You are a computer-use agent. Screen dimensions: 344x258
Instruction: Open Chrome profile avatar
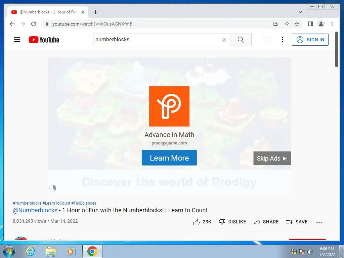pyautogui.click(x=321, y=24)
